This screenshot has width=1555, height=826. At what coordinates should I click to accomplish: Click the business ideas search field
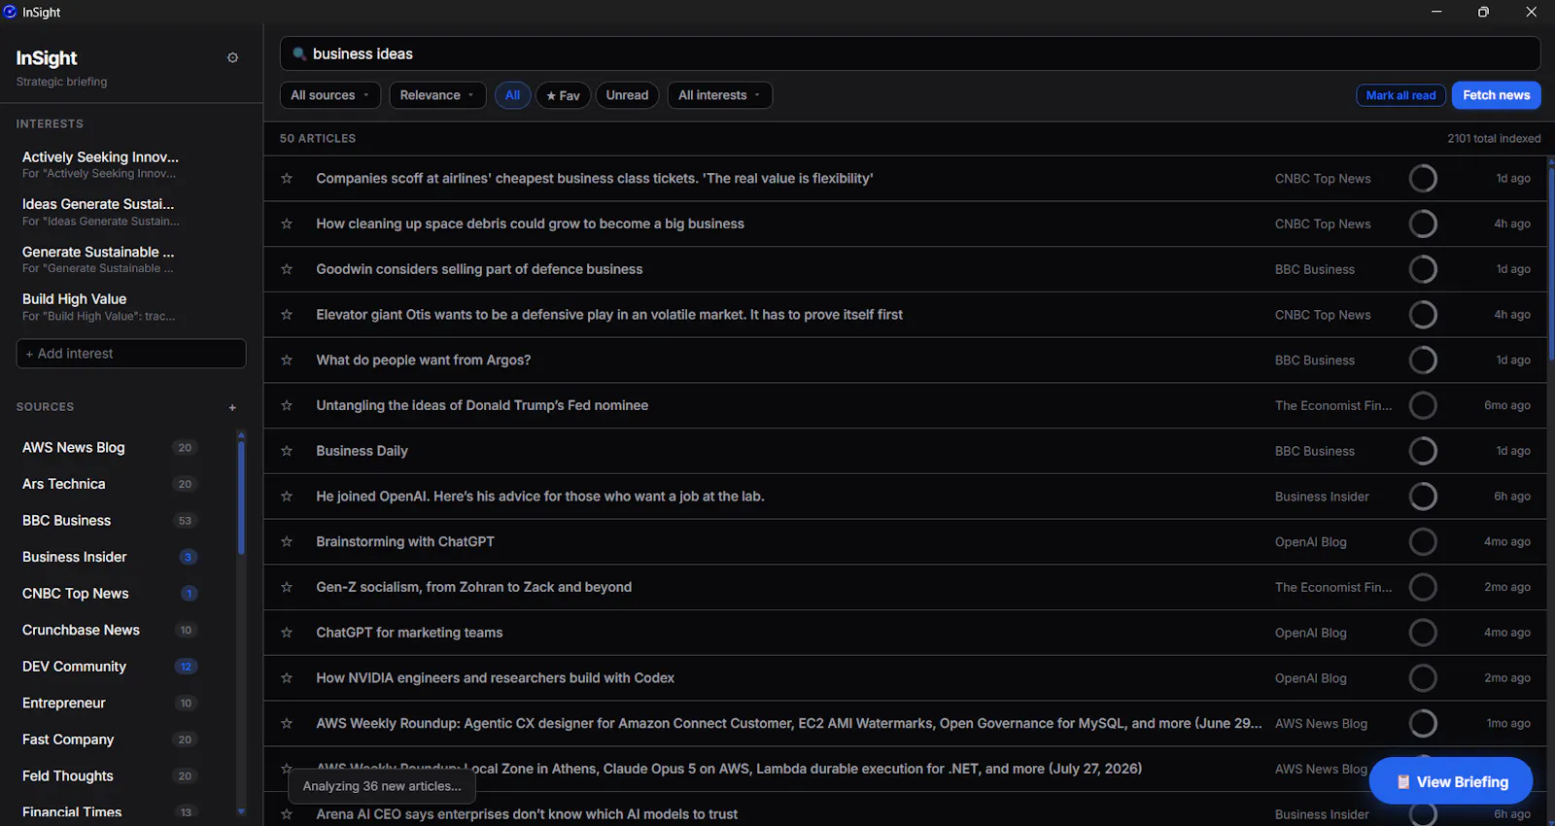coord(910,54)
